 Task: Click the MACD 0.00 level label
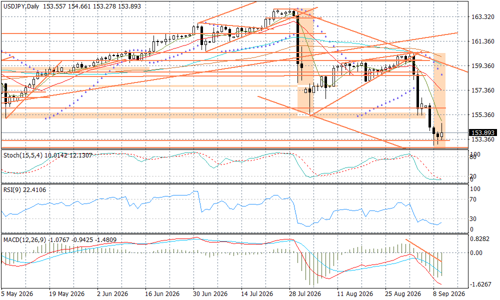[x=476, y=253]
